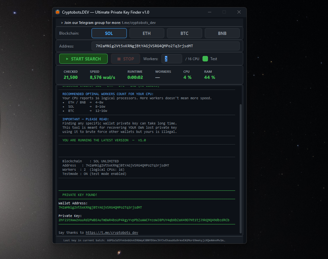Image resolution: width=328 pixels, height=259 pixels.
Task: Open the t.me/cryptobots_dev link in top banner
Action: point(138,23)
